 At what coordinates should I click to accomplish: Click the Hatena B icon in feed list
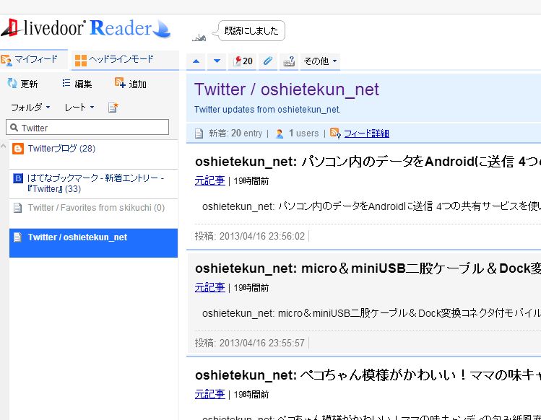click(18, 178)
